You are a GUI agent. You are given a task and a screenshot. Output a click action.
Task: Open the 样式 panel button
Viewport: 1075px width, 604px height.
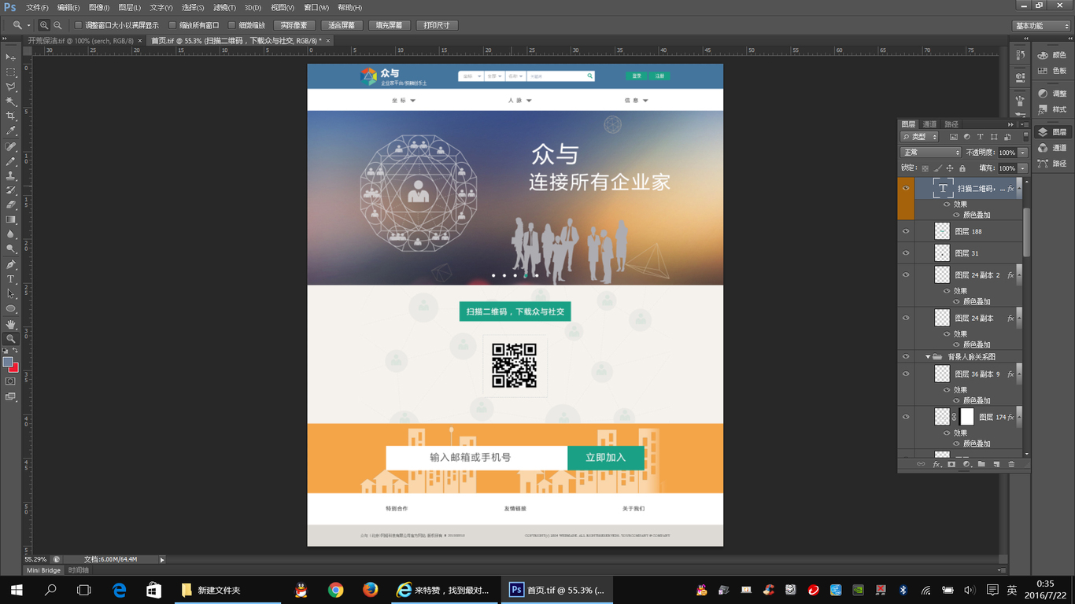pos(1052,109)
